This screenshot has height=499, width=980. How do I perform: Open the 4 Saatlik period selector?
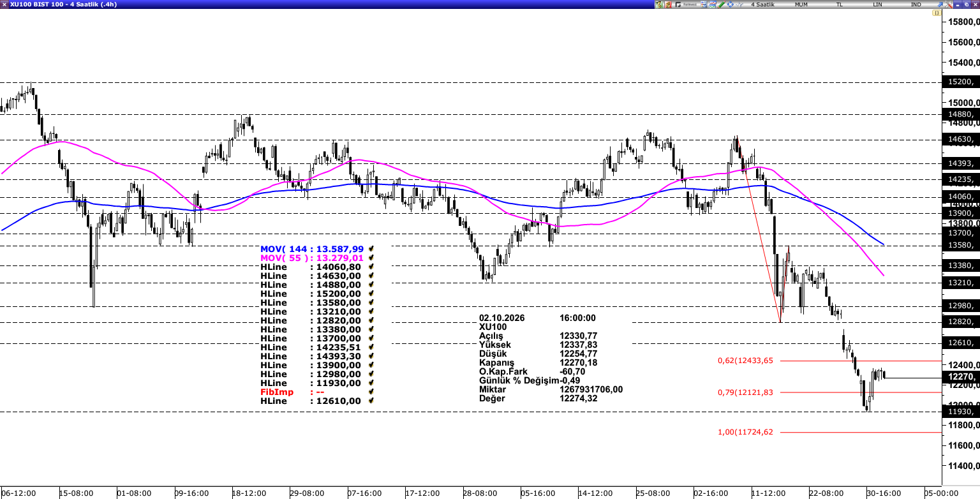tap(763, 4)
